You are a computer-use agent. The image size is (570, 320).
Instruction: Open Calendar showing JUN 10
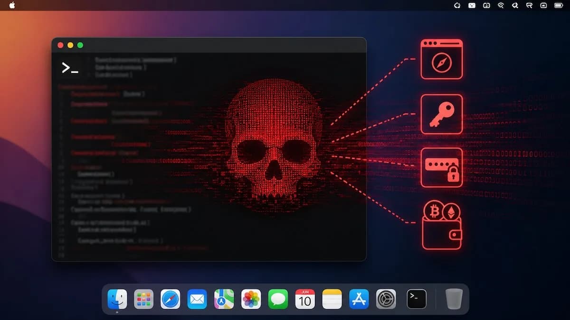click(x=305, y=299)
